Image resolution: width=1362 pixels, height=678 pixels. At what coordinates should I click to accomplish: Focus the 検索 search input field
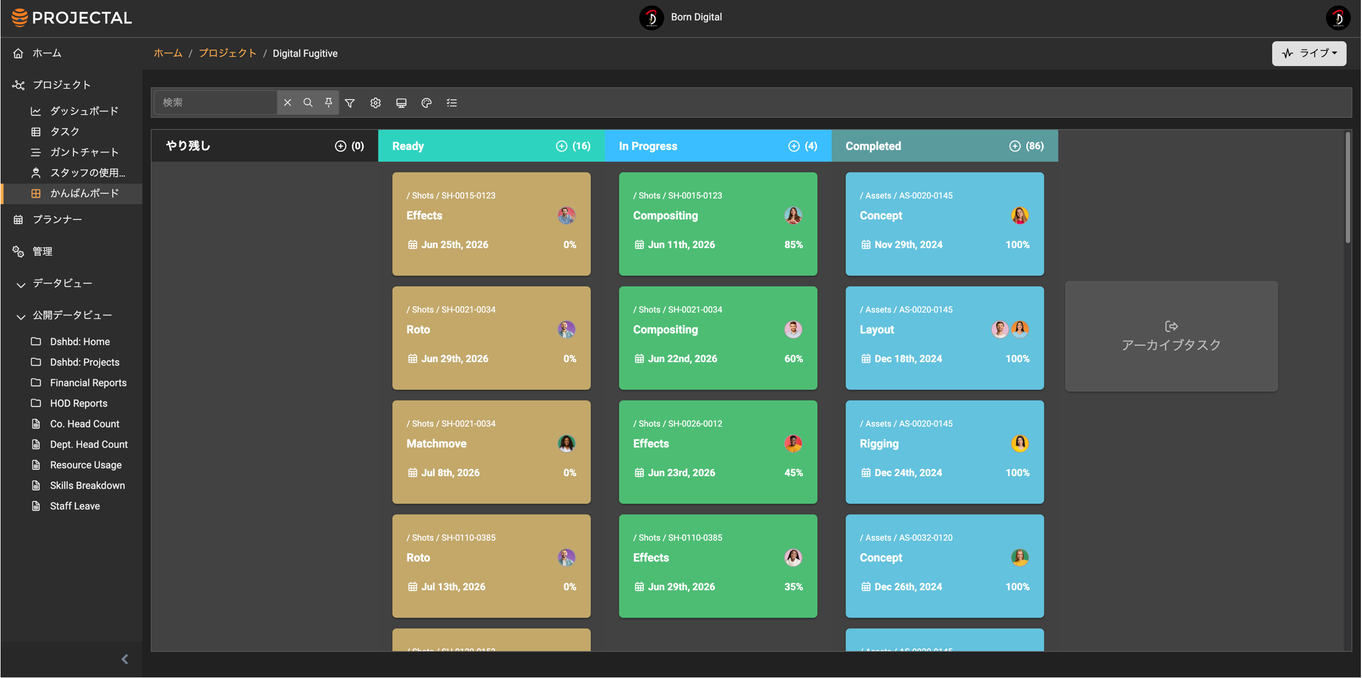[x=215, y=103]
